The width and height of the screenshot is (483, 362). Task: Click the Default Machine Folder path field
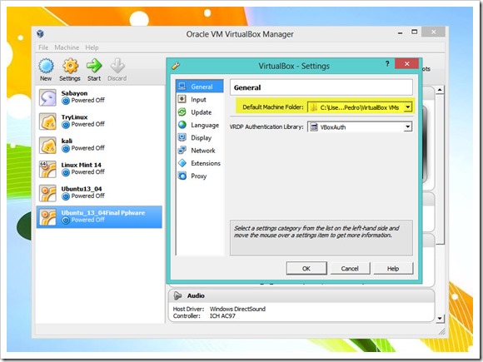coord(360,107)
